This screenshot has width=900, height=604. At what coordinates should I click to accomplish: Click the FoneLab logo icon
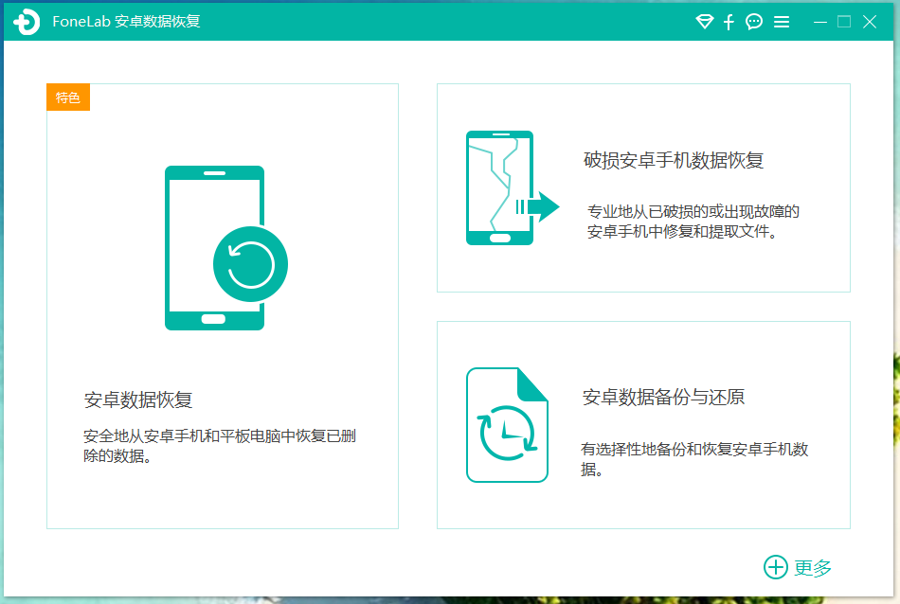(27, 22)
